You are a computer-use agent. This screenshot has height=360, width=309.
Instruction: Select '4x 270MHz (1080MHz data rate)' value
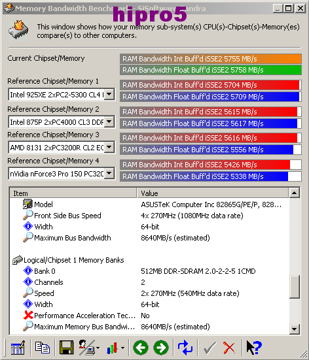click(x=192, y=216)
